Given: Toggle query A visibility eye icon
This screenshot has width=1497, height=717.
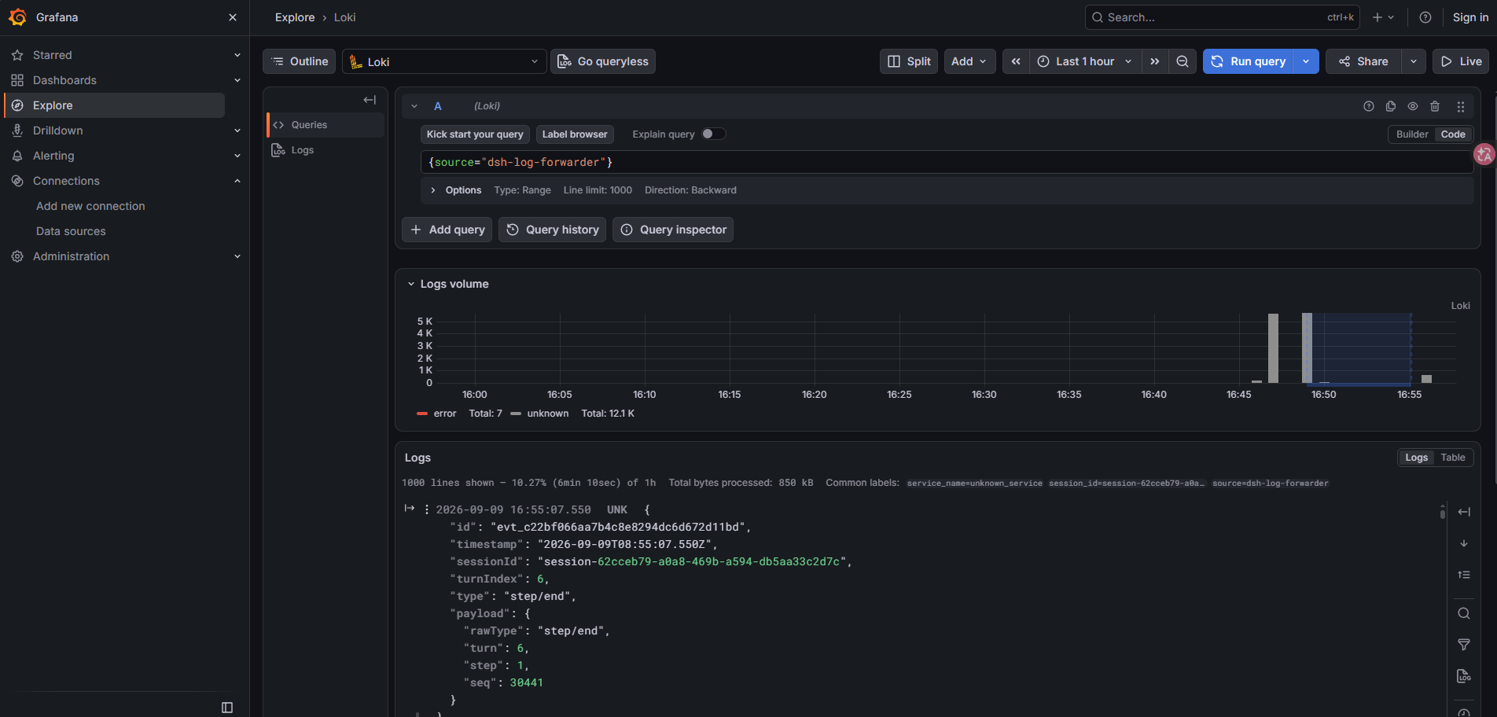Looking at the screenshot, I should [1413, 106].
